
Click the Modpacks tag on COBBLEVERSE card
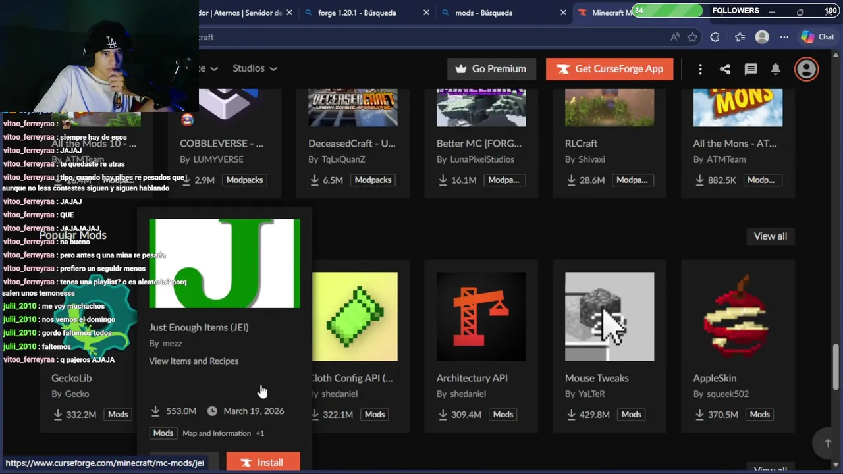tap(244, 180)
